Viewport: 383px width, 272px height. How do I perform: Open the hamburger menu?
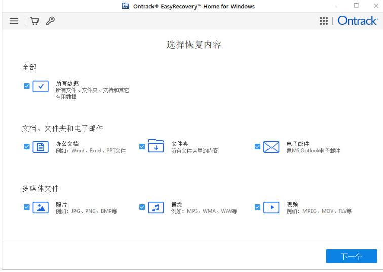pos(14,21)
